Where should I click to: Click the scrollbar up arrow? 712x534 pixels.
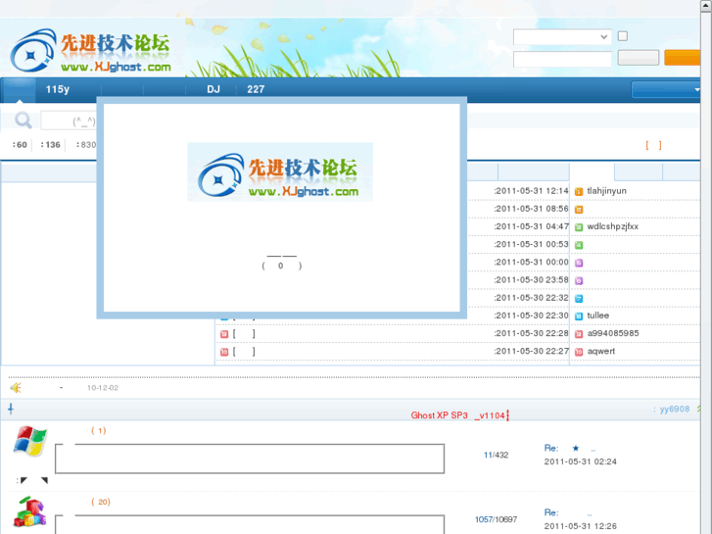pyautogui.click(x=706, y=6)
